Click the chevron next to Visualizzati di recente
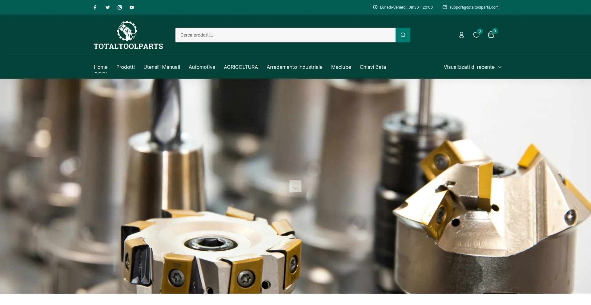The height and width of the screenshot is (305, 591). tap(500, 67)
